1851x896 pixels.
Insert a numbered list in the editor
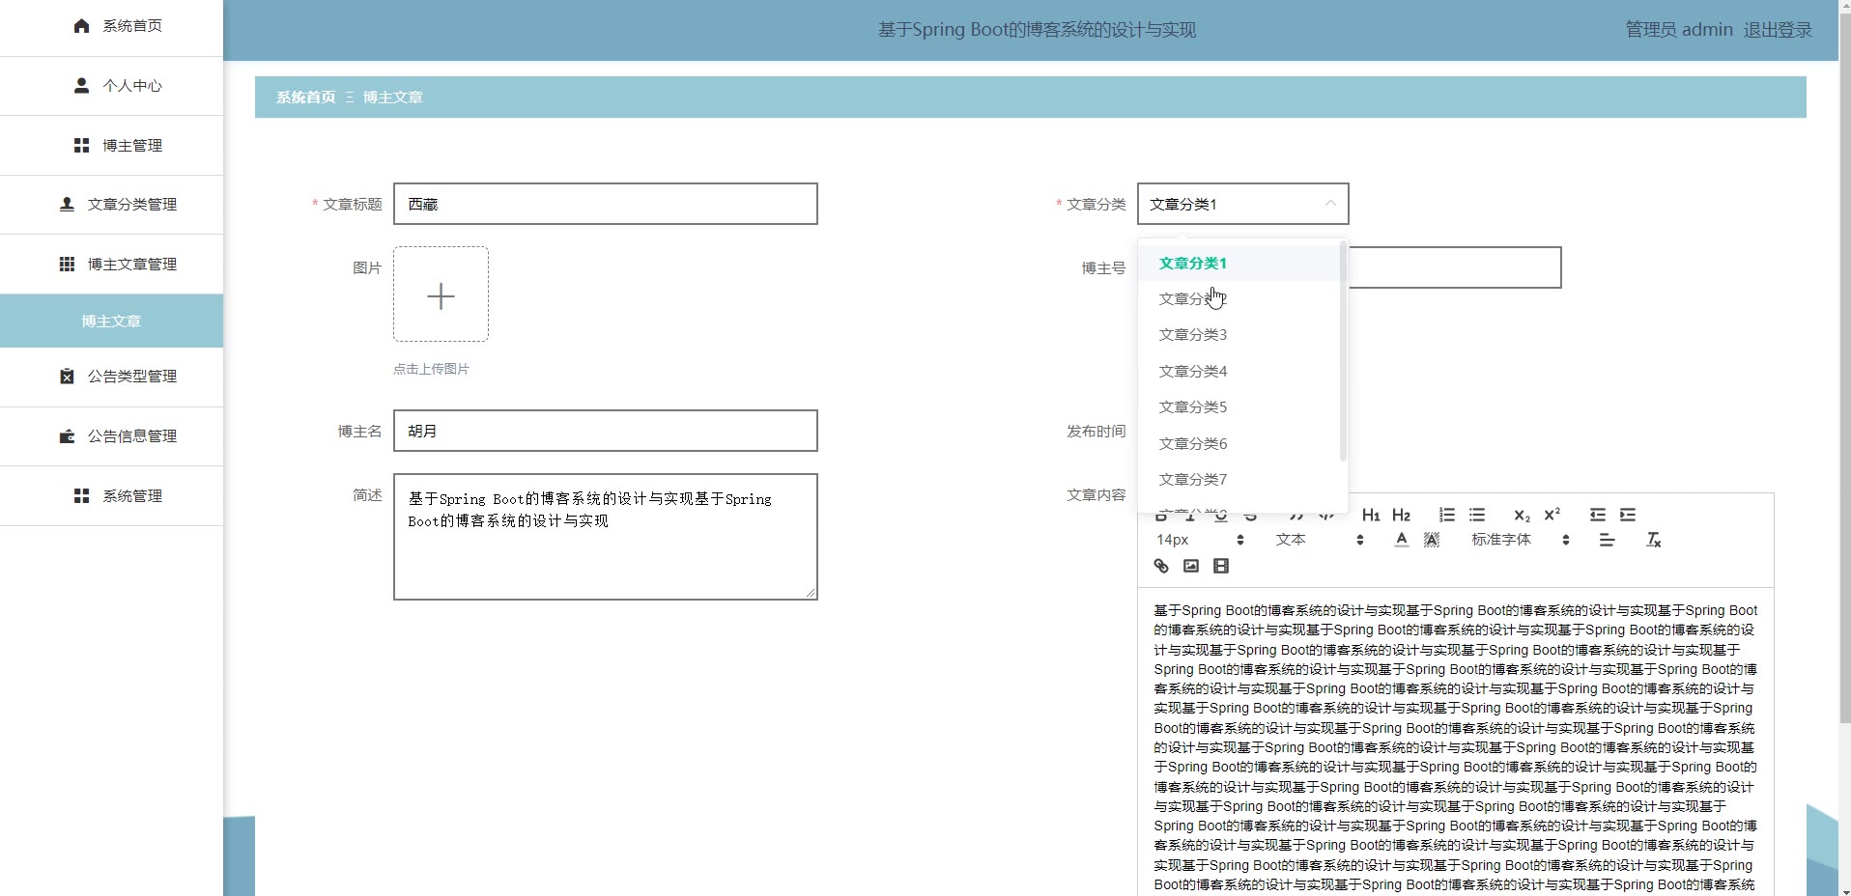pos(1447,515)
